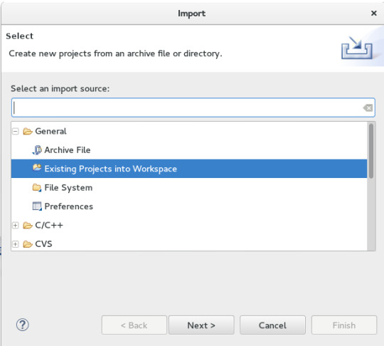Viewport: 384px width, 346px height.
Task: Click the Archive File import icon
Action: [37, 150]
